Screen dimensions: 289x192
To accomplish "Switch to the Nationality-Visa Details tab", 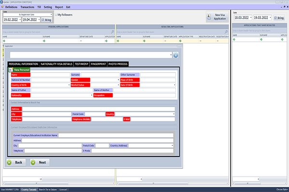I will coord(56,64).
